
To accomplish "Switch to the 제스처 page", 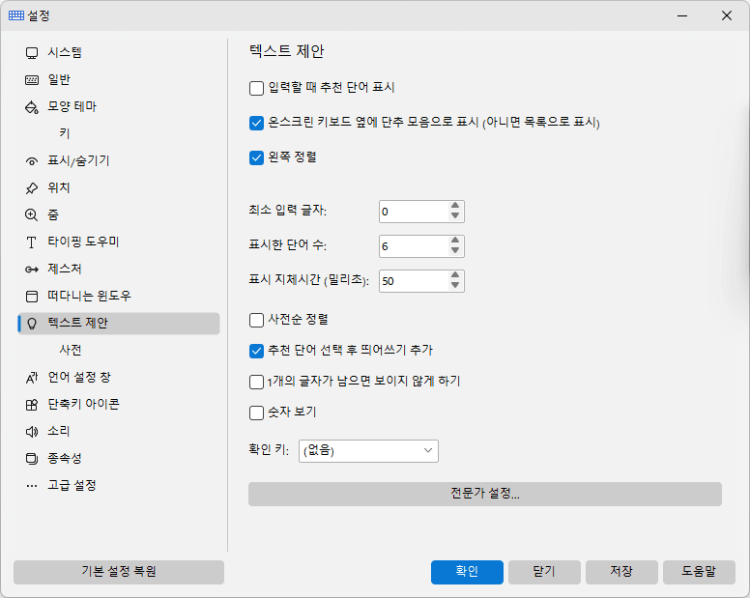I will coord(119,270).
